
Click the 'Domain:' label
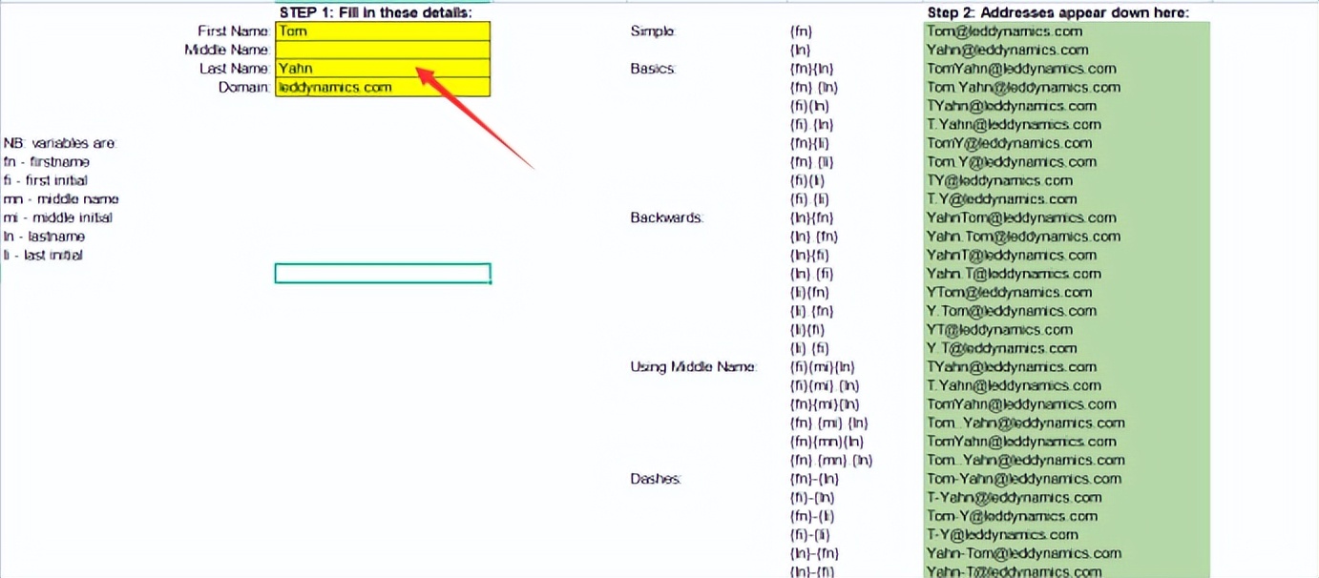tap(244, 87)
